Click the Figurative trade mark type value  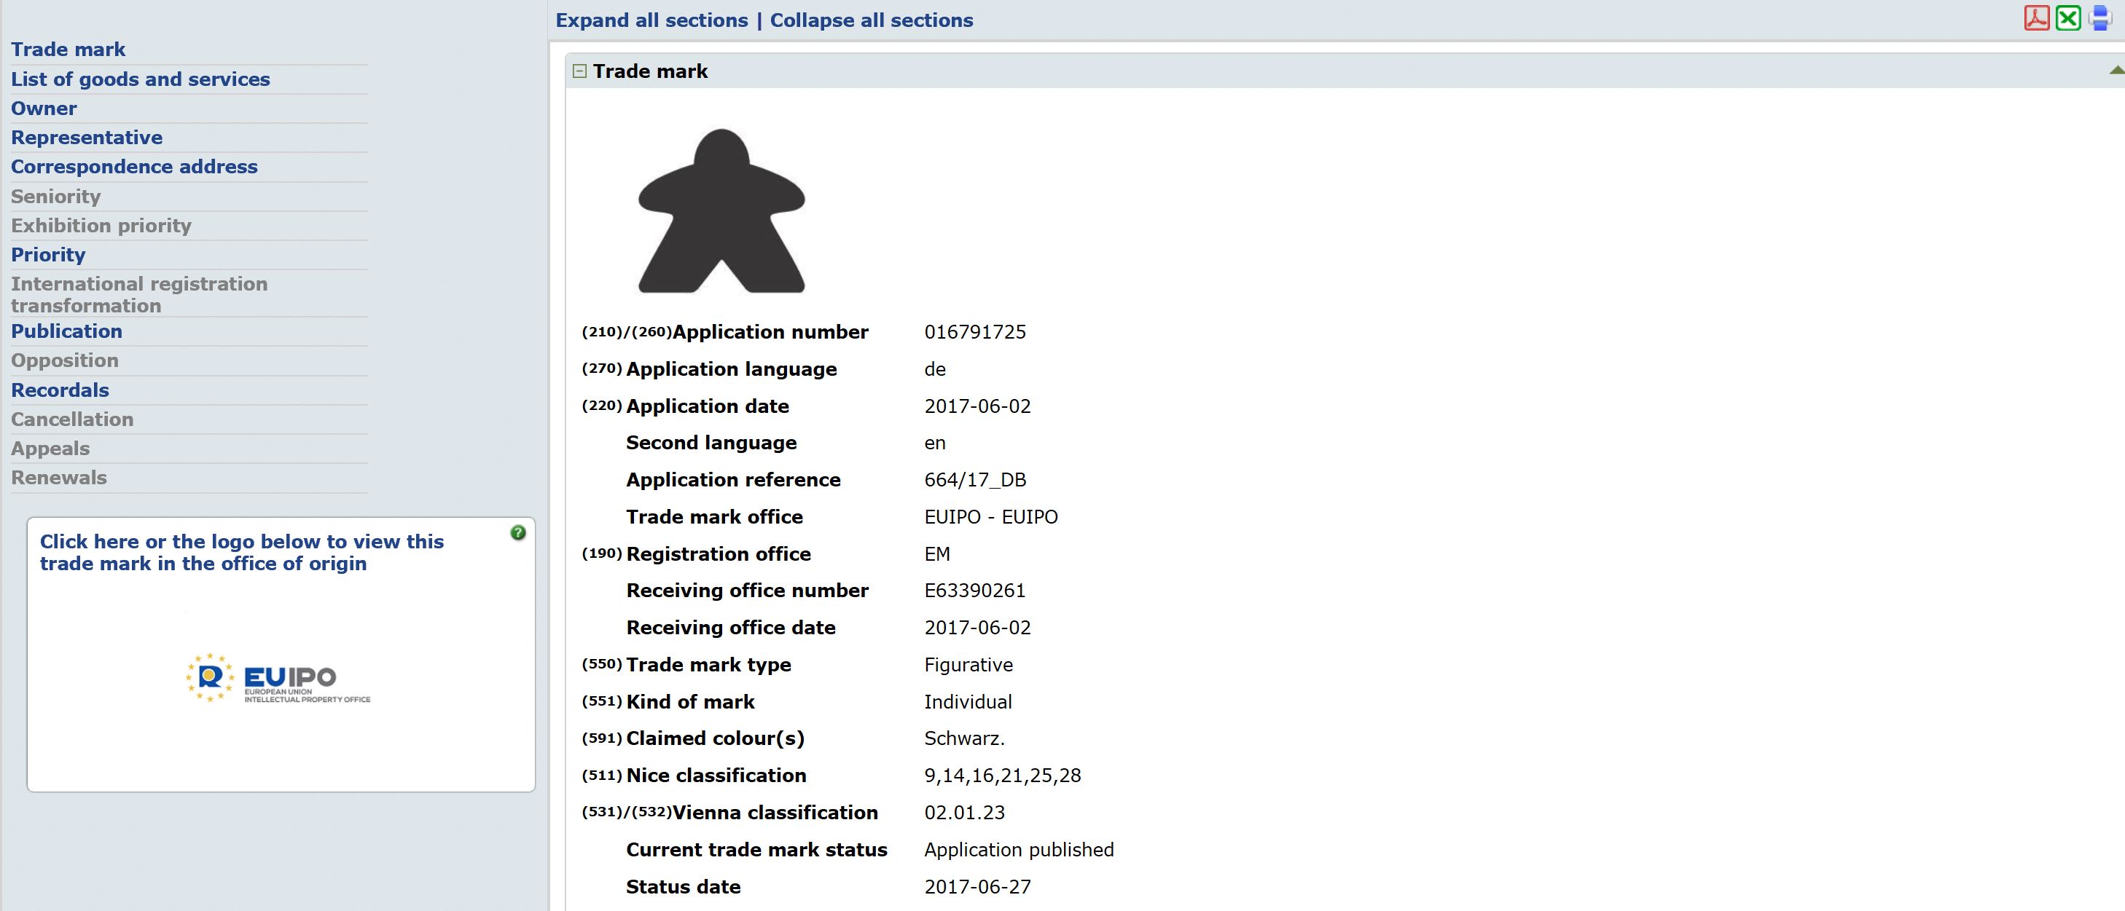(968, 664)
